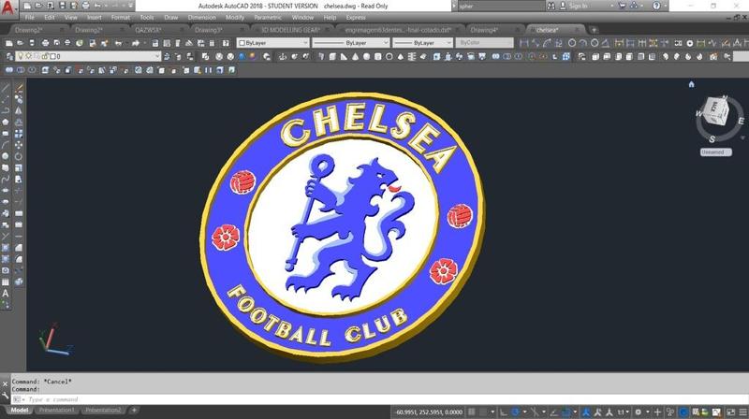Viewport: 749px width, 419px height.
Task: Open the Presentation1 layout tab
Action: (56, 411)
